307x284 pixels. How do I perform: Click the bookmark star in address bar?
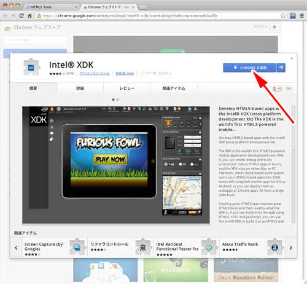point(283,16)
